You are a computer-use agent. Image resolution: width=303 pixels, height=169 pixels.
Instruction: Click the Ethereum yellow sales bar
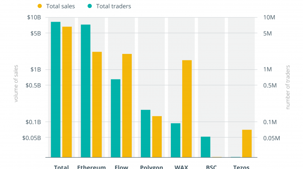click(97, 104)
